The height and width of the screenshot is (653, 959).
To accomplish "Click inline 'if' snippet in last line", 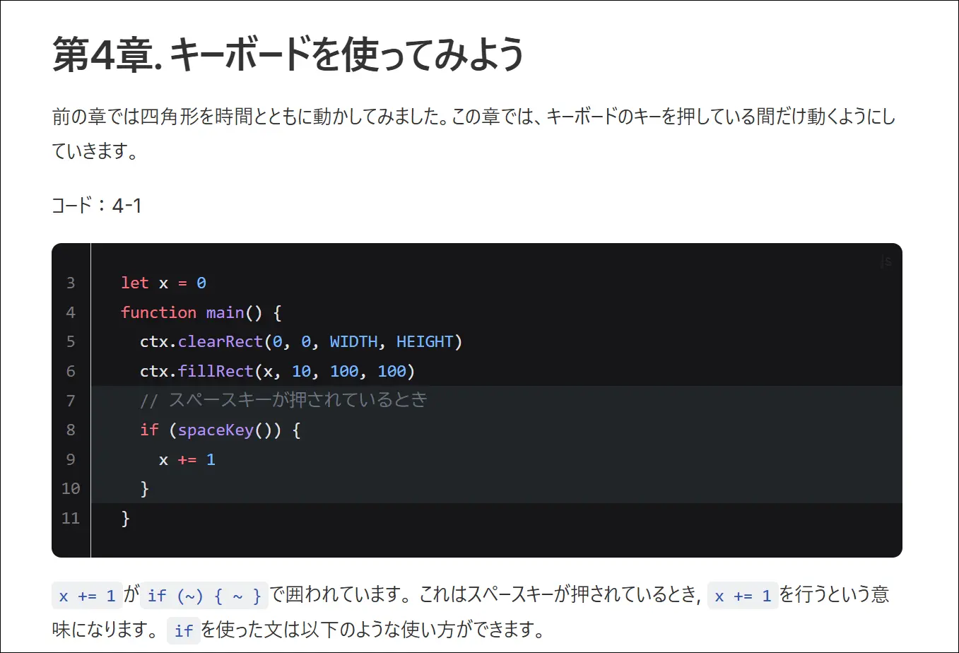I will pyautogui.click(x=184, y=630).
